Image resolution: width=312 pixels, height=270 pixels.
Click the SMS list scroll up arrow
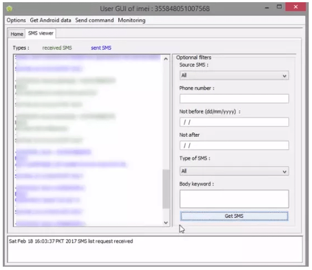coord(166,59)
